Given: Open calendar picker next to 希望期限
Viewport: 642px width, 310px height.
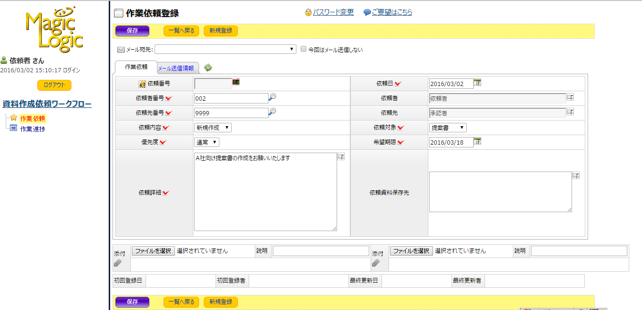Looking at the screenshot, I should [477, 141].
